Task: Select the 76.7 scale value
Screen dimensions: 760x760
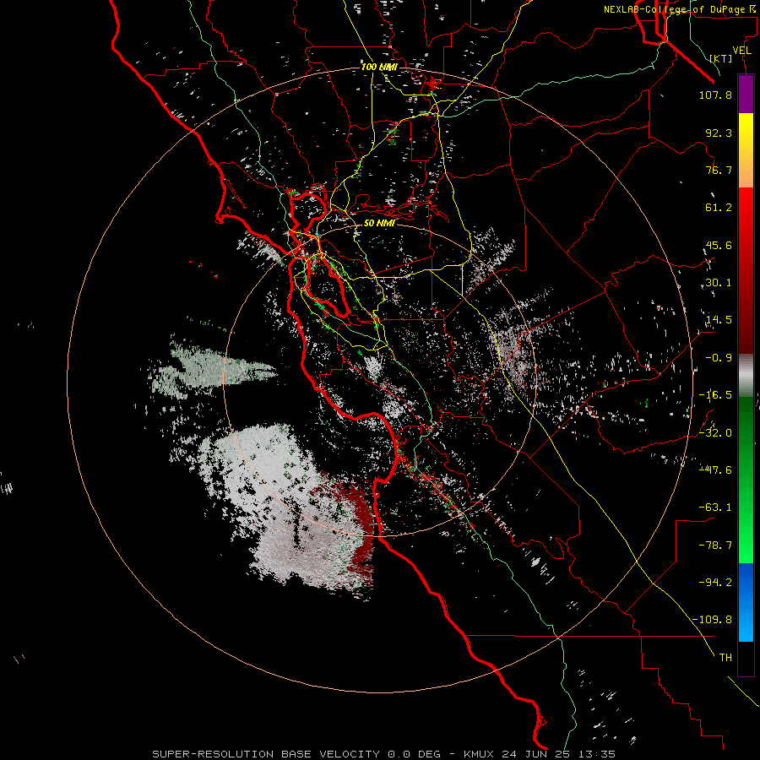Action: click(x=719, y=170)
